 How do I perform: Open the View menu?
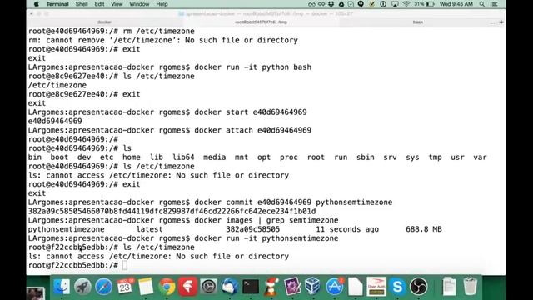[117, 4]
